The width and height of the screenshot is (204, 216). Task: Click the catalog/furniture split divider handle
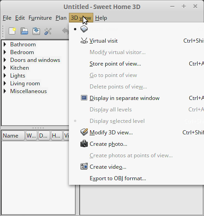pos(38,128)
